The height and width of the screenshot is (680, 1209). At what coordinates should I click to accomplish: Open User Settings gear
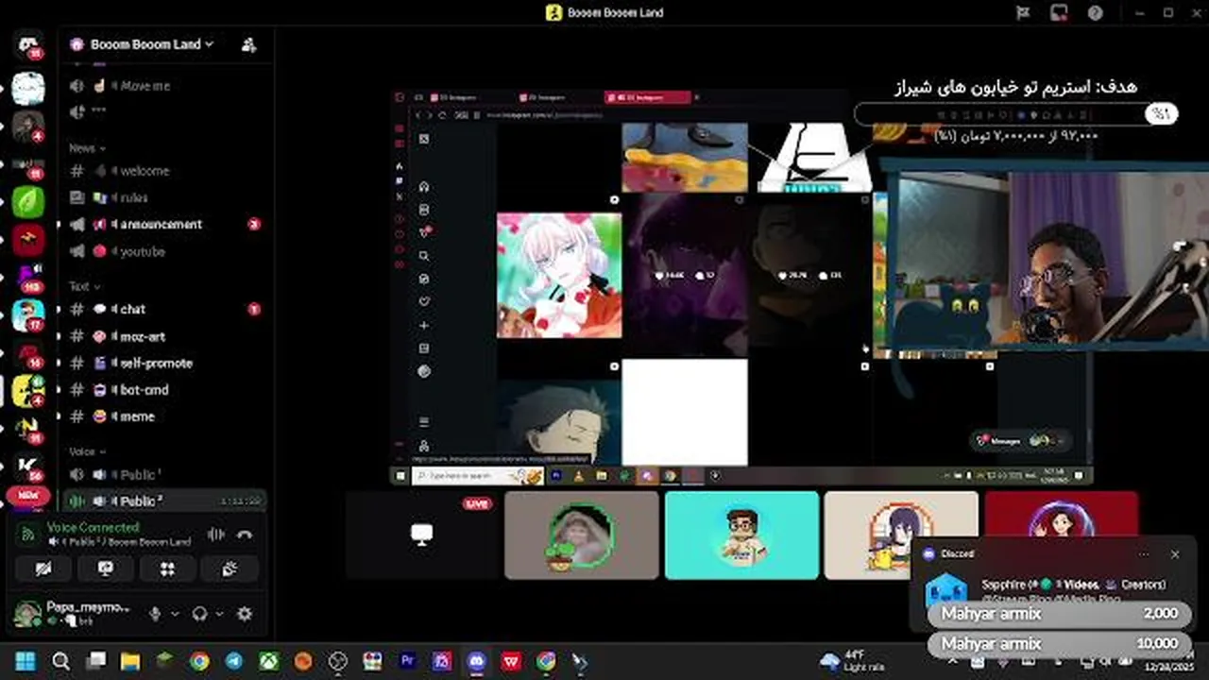click(245, 614)
